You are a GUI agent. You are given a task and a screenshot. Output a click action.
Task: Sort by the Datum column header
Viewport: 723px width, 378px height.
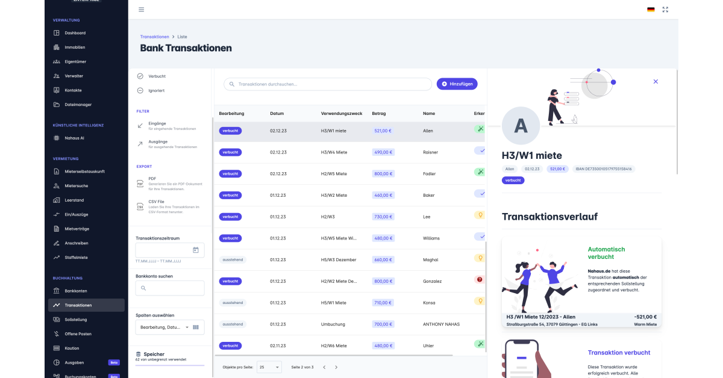[x=277, y=114]
